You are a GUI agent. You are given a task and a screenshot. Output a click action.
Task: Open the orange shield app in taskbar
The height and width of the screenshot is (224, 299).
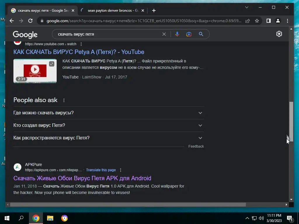pyautogui.click(x=65, y=218)
